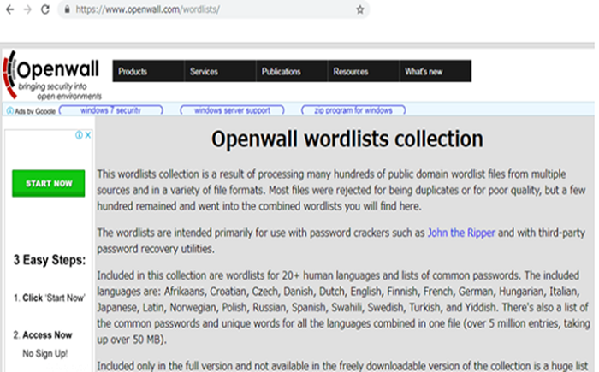
Task: Bookmark this page with the star icon
Action: 360,10
